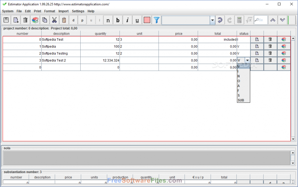Click the new item icon on Softpedia Test 2 row
Screen dimensions: 298x187
[x=257, y=60]
